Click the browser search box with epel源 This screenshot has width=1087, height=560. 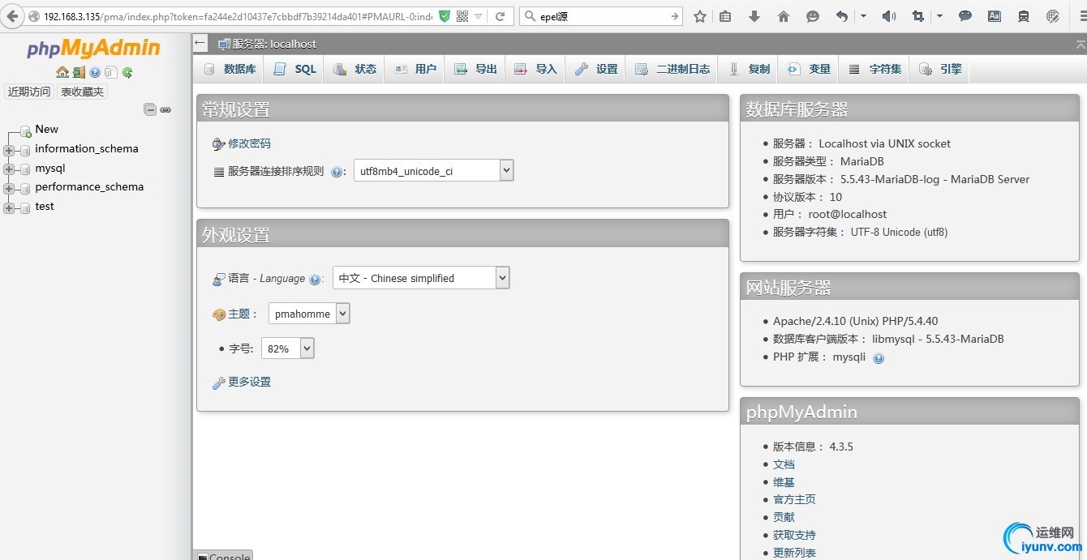pyautogui.click(x=603, y=16)
